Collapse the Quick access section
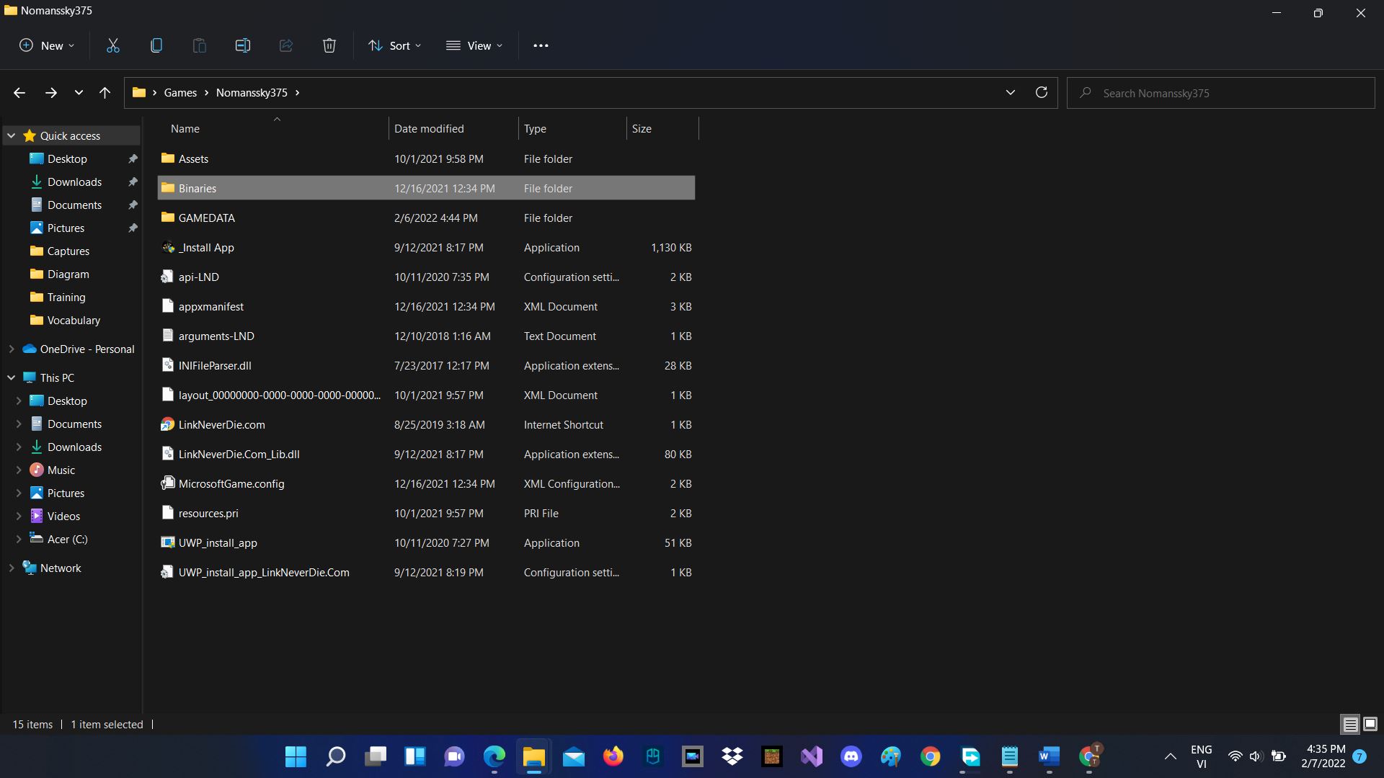The width and height of the screenshot is (1384, 778). [x=12, y=135]
